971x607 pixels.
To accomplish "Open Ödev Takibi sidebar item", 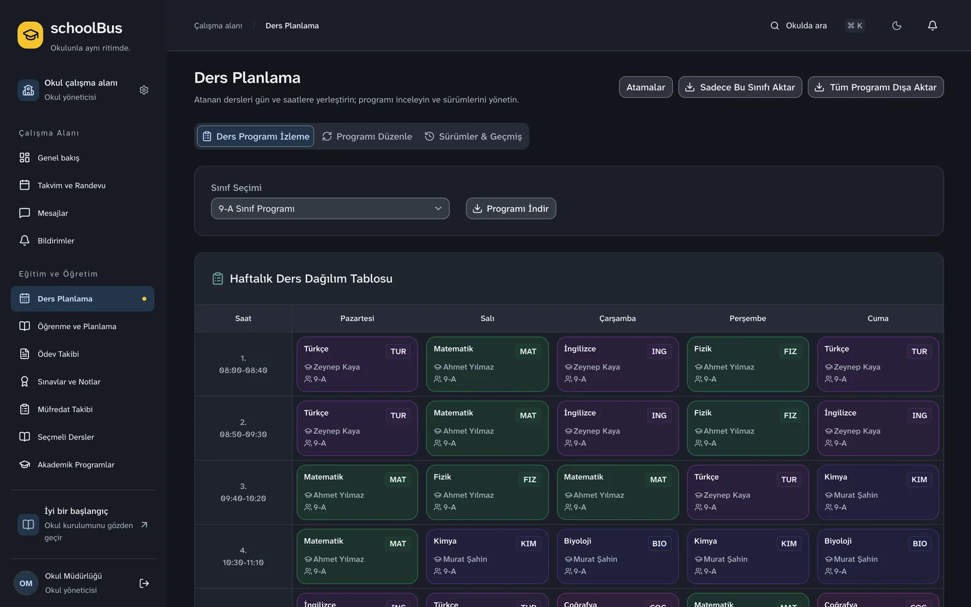I will [83, 354].
